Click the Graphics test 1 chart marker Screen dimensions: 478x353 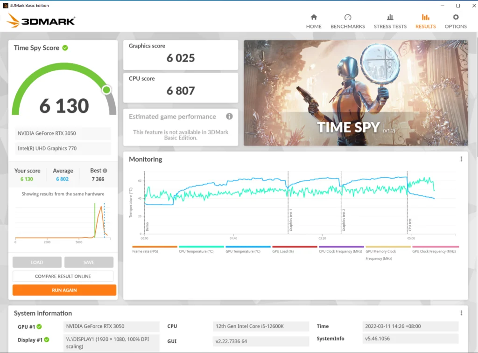(x=291, y=220)
